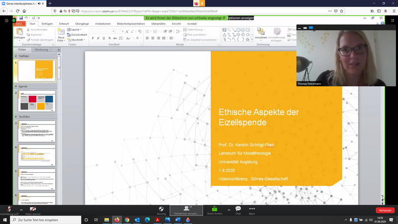
Task: Select the Agenda slide 2 thumbnail
Action: [37, 101]
